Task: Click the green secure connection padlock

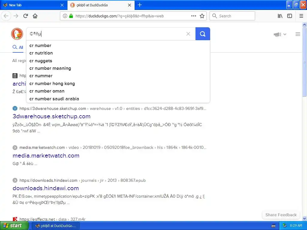Action: (x=71, y=16)
